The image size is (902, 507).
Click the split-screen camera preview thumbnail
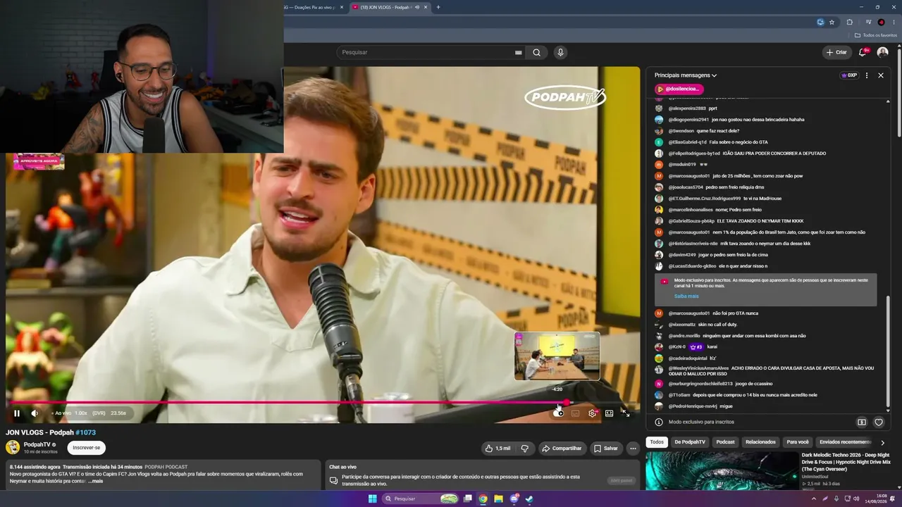(x=557, y=356)
